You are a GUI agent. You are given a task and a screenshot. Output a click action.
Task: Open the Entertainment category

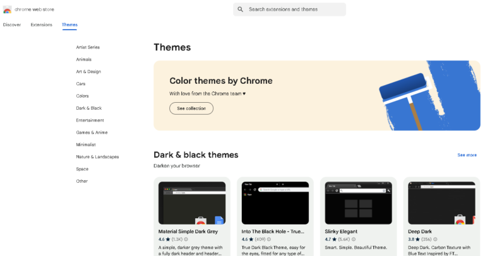[90, 120]
